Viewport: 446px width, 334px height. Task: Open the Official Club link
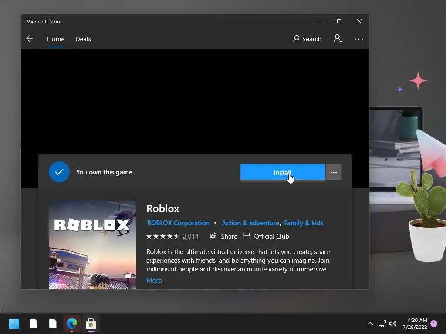pyautogui.click(x=266, y=236)
